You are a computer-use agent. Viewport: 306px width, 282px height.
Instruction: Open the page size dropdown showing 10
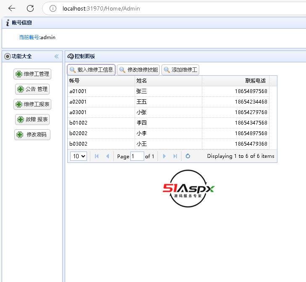click(79, 156)
